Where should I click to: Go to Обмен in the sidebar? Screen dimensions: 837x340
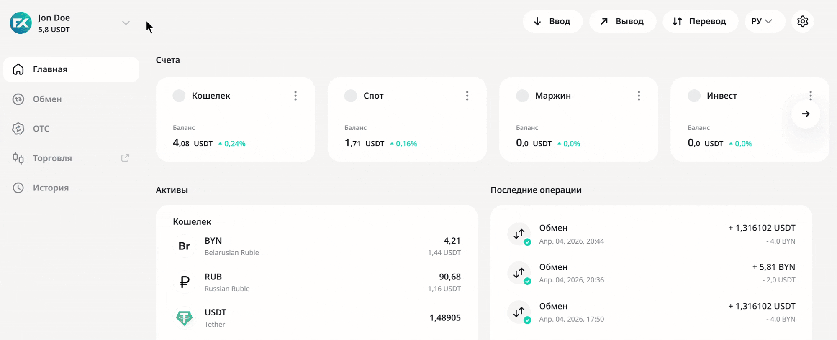click(47, 99)
